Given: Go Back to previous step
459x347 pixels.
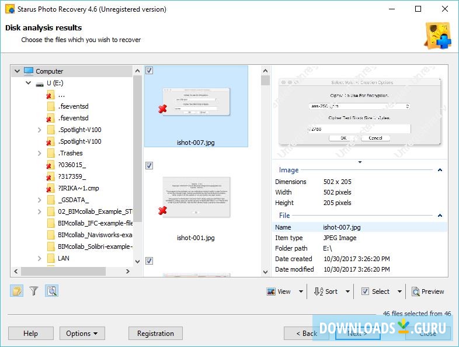Looking at the screenshot, I should pos(306,334).
